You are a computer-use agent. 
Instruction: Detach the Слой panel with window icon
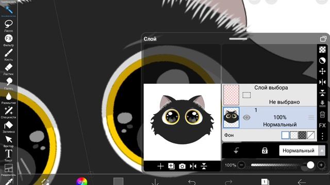click(x=323, y=39)
